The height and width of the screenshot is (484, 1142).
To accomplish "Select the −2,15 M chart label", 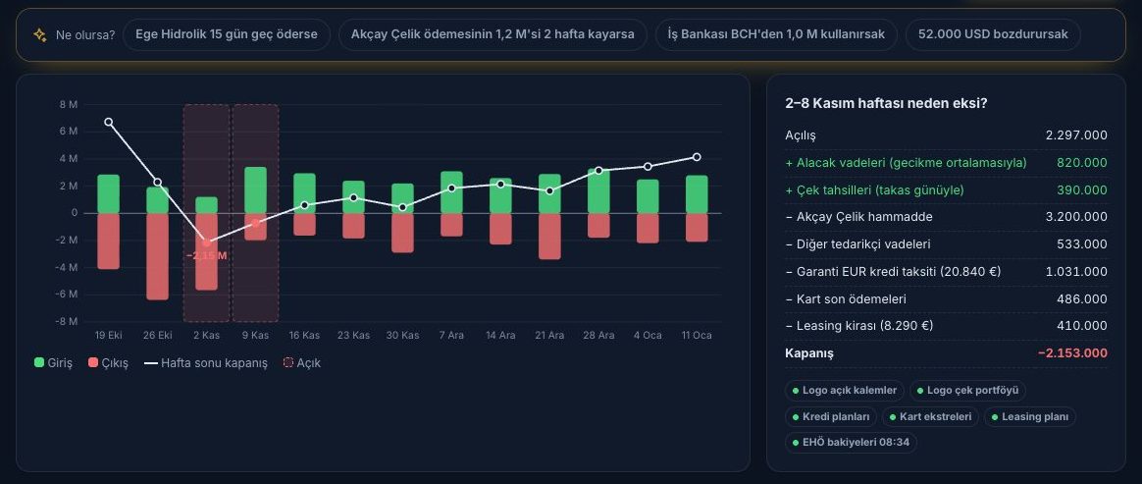I will coord(206,256).
